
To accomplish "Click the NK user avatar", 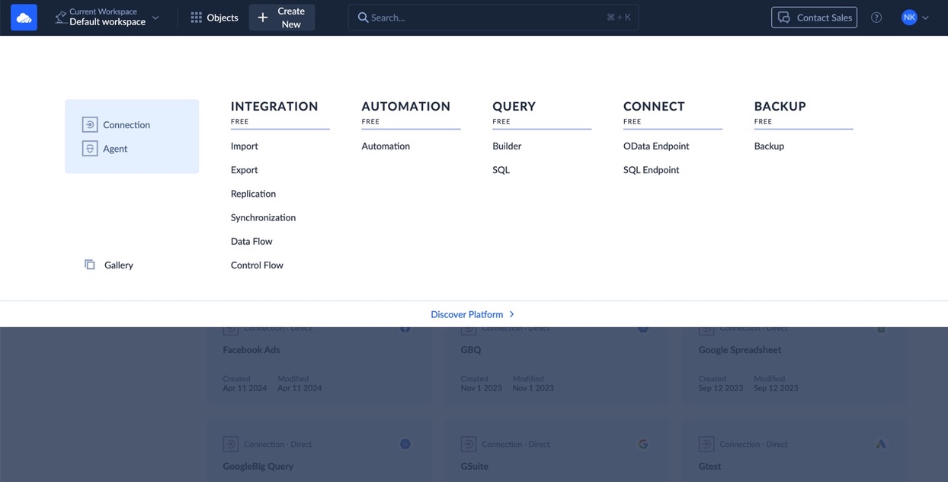I will tap(908, 18).
